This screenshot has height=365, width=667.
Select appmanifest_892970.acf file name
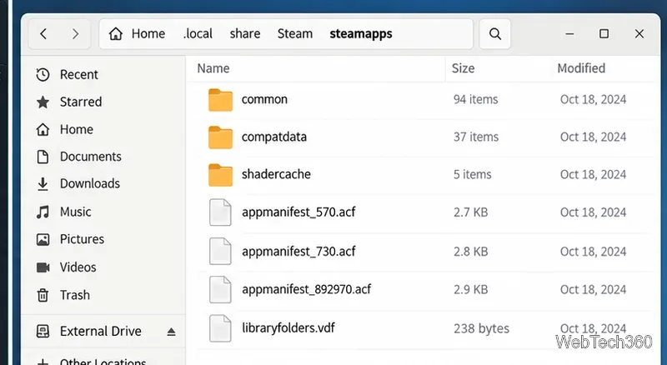(x=306, y=289)
